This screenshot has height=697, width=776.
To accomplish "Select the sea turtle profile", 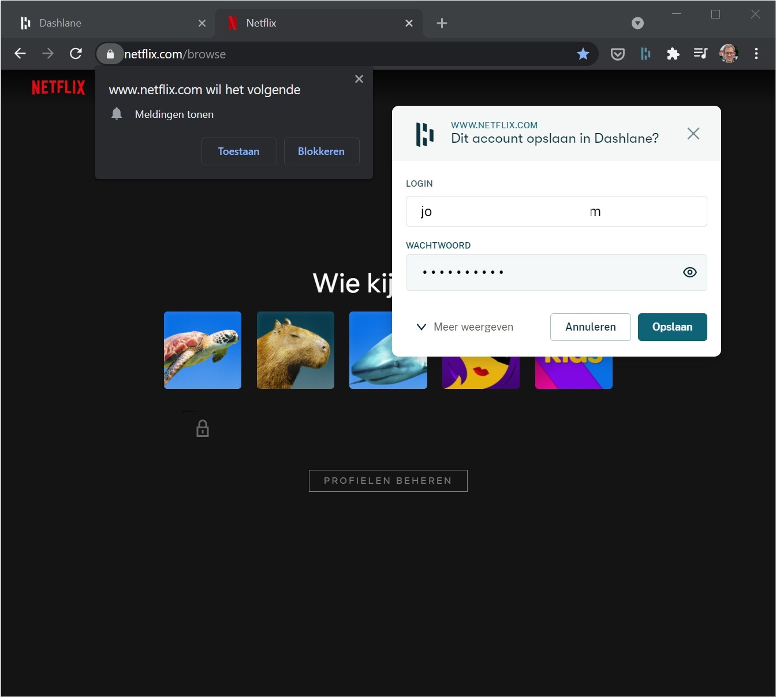I will (x=203, y=350).
